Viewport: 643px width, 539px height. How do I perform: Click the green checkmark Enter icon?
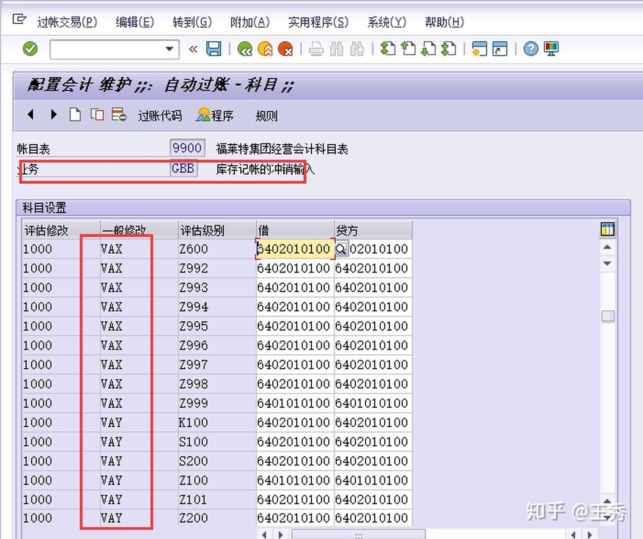(29, 48)
